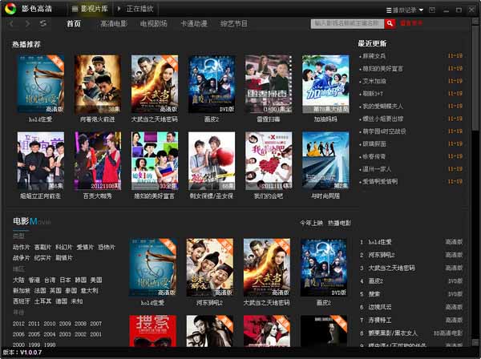The width and height of the screenshot is (481, 359).
Task: Open the 姐姐立正向前走 poster
Action: [41, 161]
